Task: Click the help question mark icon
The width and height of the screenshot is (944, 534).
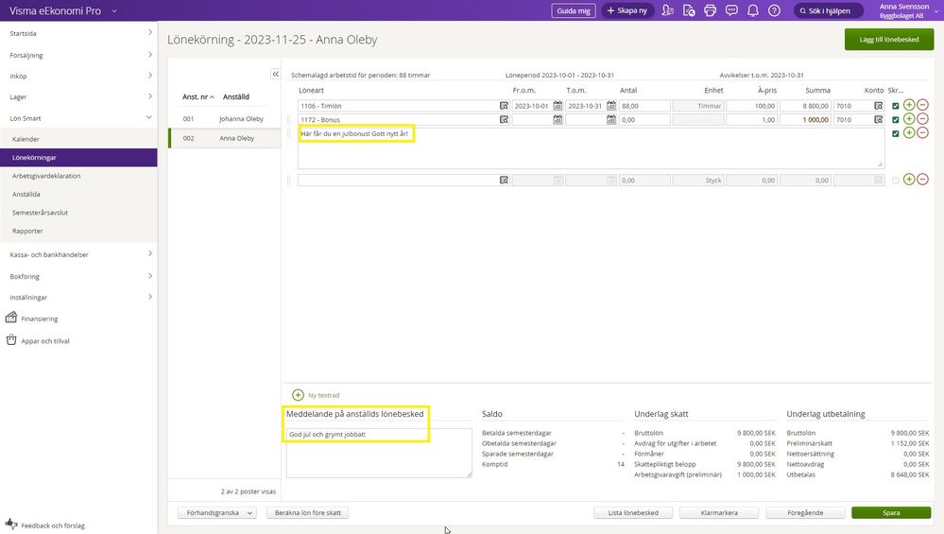Action: pyautogui.click(x=774, y=10)
